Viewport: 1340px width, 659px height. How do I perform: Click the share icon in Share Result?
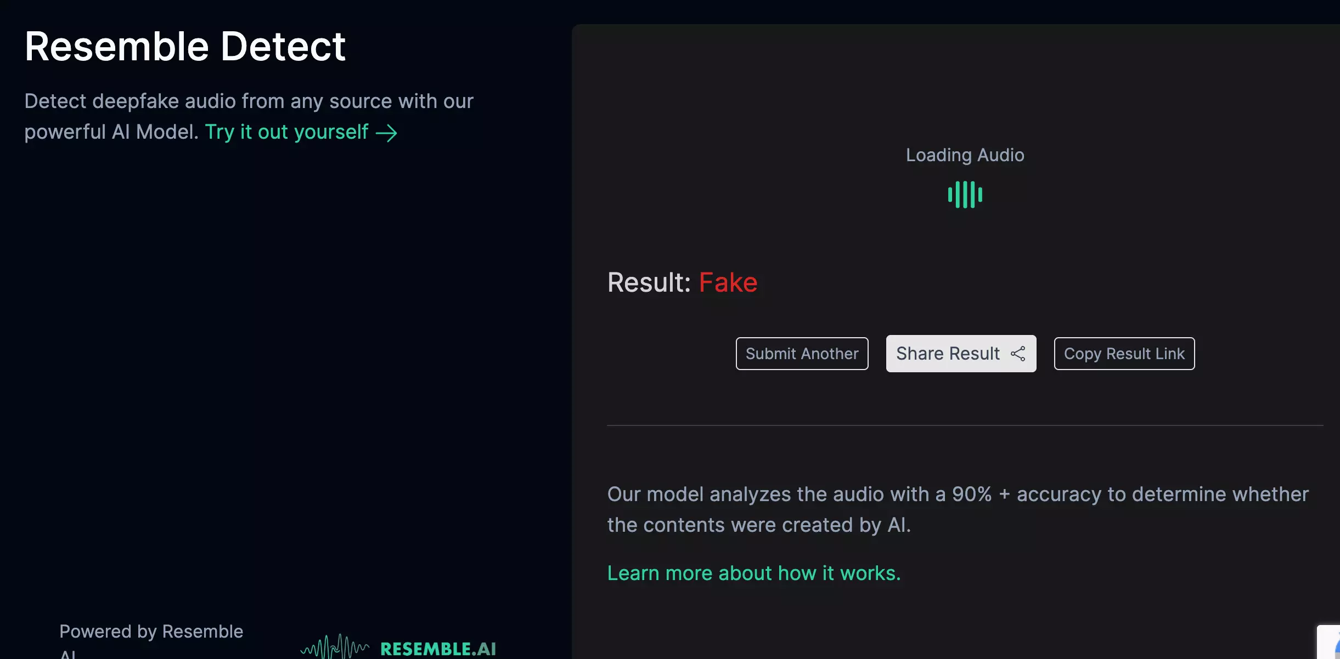(x=1018, y=354)
